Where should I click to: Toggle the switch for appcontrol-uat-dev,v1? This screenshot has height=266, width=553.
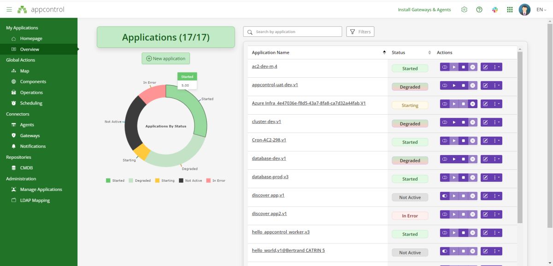(x=445, y=86)
